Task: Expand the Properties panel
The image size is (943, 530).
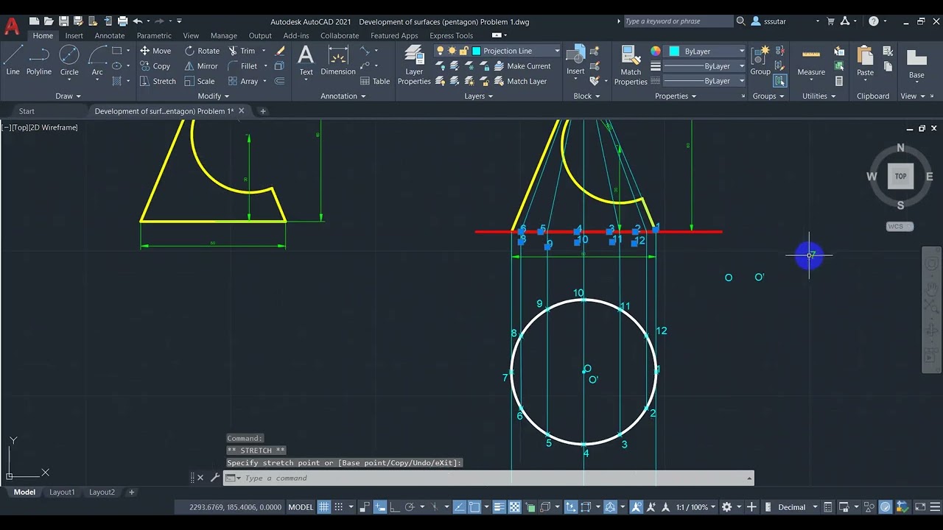Action: point(676,96)
